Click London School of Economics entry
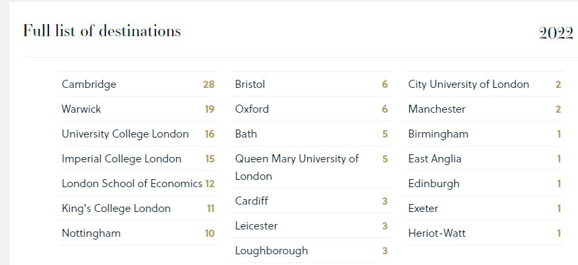This screenshot has height=265, width=578. pos(138,183)
